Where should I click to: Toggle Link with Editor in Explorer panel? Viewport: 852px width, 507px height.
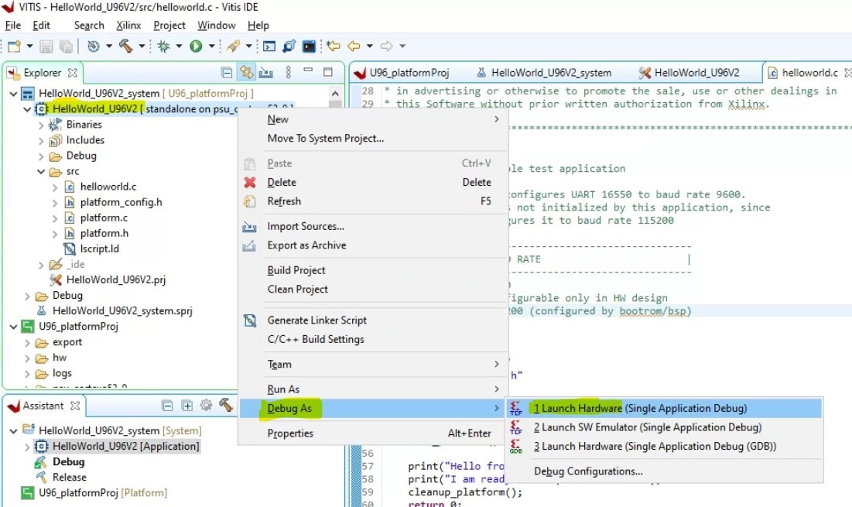tap(247, 73)
